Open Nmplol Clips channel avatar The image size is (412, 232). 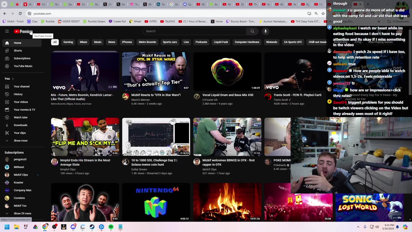pyautogui.click(x=54, y=162)
